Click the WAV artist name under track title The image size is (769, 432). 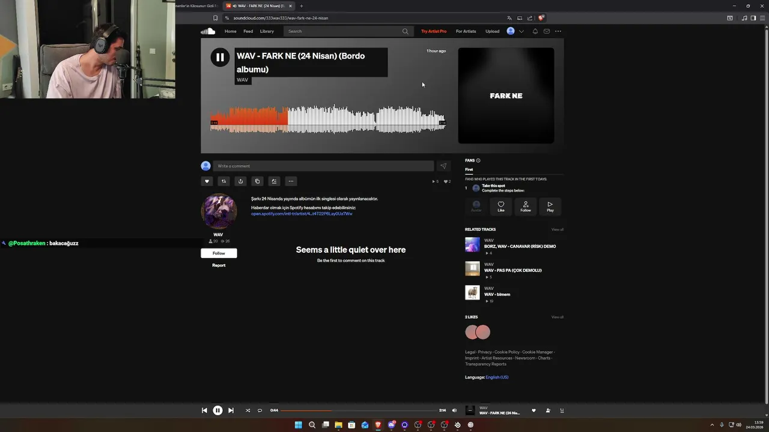242,80
